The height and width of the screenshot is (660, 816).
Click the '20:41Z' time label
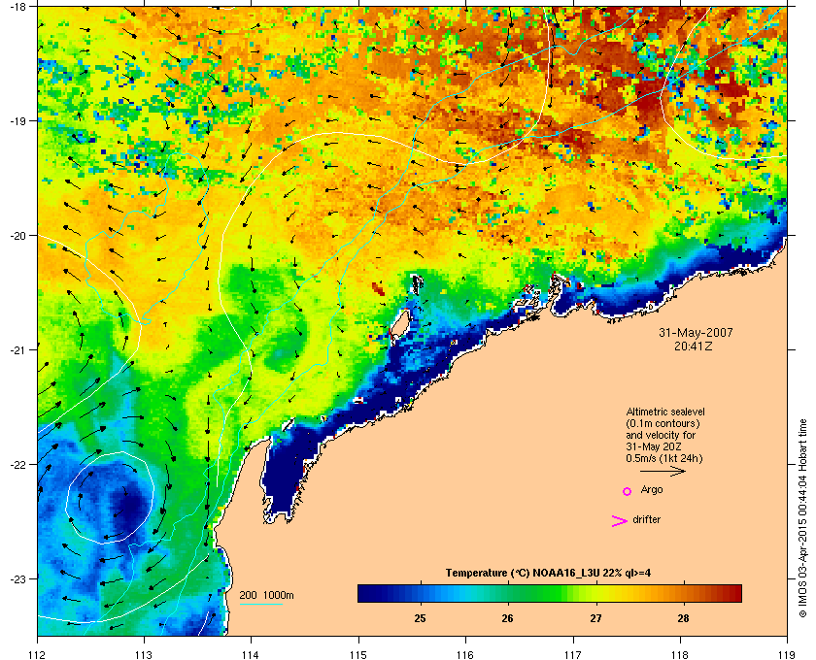[694, 346]
